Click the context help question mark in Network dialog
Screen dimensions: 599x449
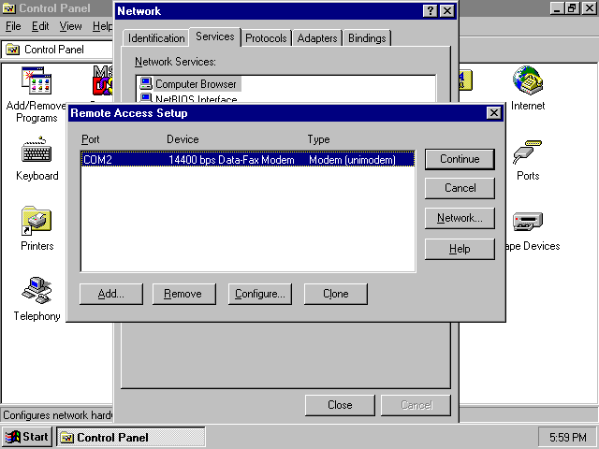pos(430,10)
